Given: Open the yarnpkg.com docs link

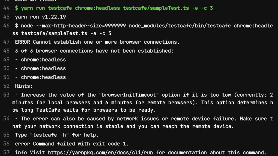Looking at the screenshot, I should [x=100, y=152].
